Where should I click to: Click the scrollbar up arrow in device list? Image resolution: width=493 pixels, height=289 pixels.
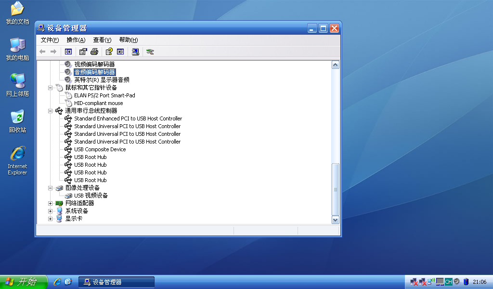(x=336, y=65)
